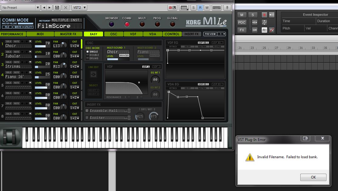The height and width of the screenshot is (191, 338).
Task: Arm record button in track controls
Action: (x=264, y=15)
